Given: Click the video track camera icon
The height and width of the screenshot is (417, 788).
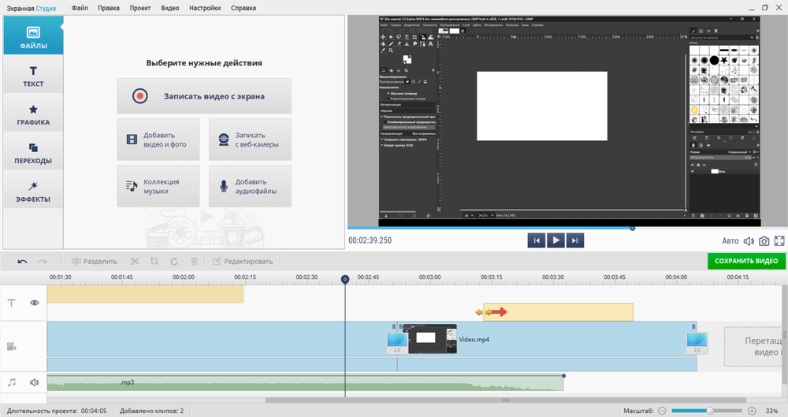Looking at the screenshot, I should point(11,347).
